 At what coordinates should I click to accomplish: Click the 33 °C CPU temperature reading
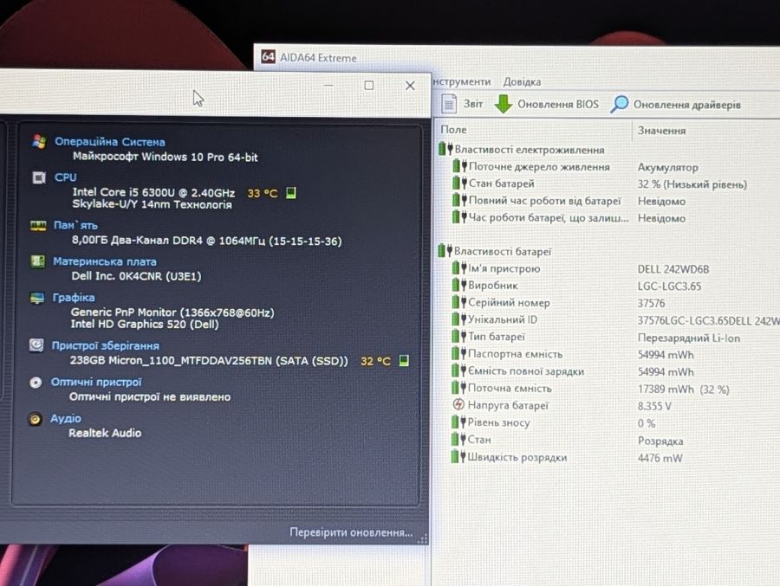click(262, 193)
